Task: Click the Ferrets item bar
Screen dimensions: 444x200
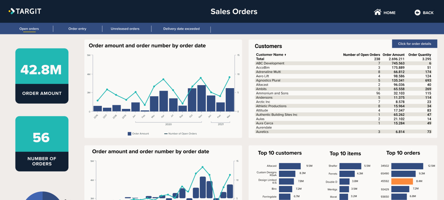Action: [347, 173]
